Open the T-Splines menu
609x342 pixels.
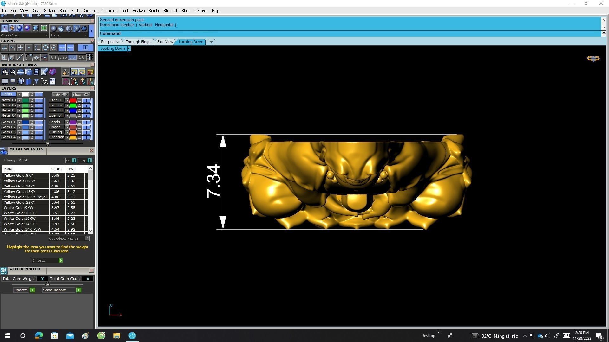tap(201, 11)
